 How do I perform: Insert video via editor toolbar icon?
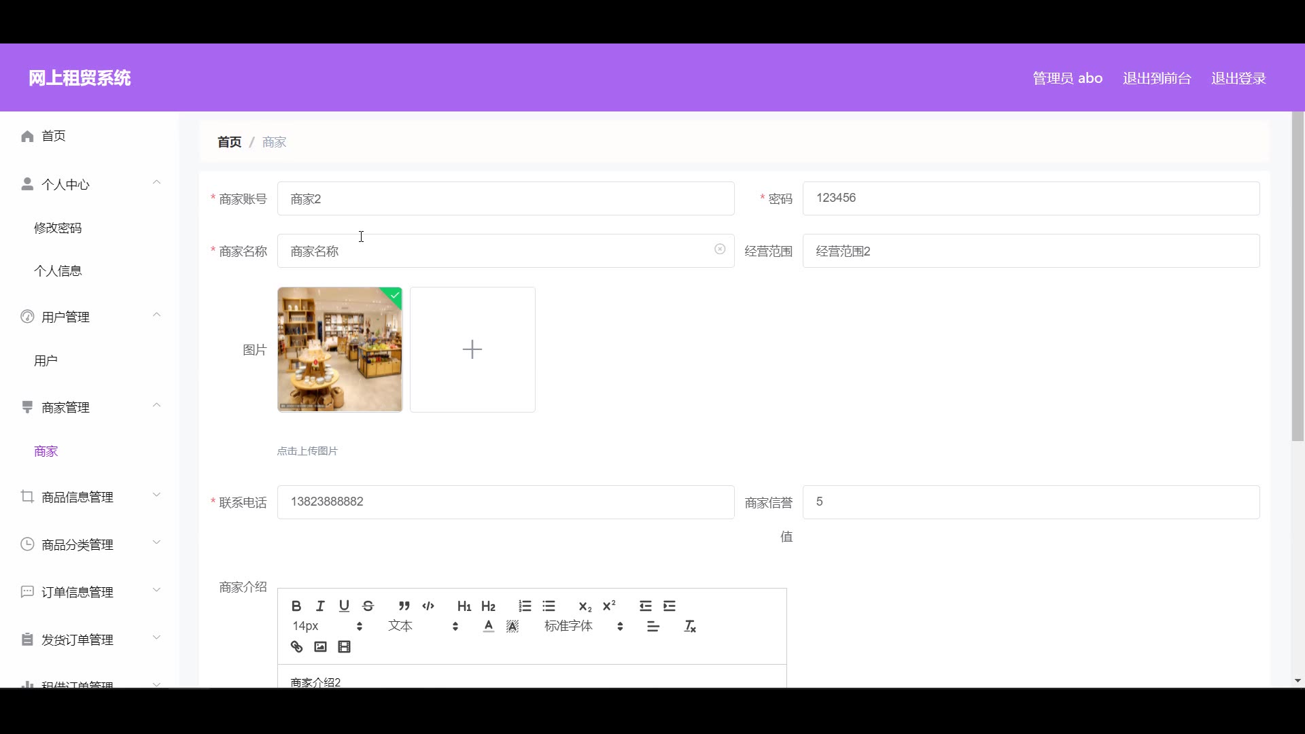pyautogui.click(x=345, y=646)
